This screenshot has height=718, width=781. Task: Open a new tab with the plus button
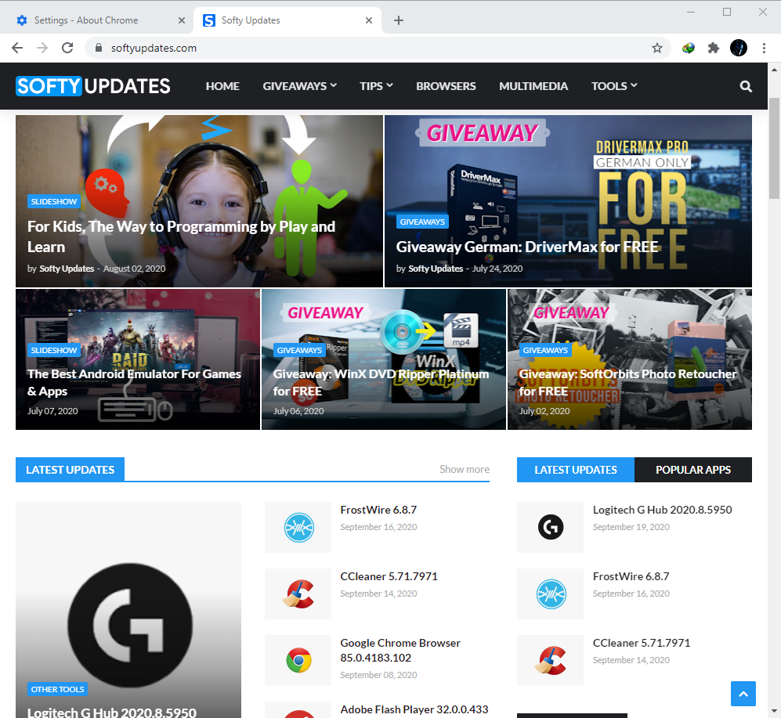click(x=399, y=20)
